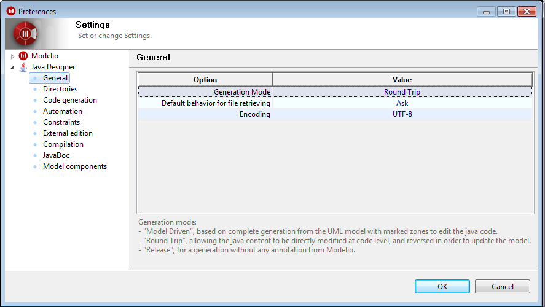
Task: Select the Generation Mode option row
Action: pyautogui.click(x=335, y=91)
